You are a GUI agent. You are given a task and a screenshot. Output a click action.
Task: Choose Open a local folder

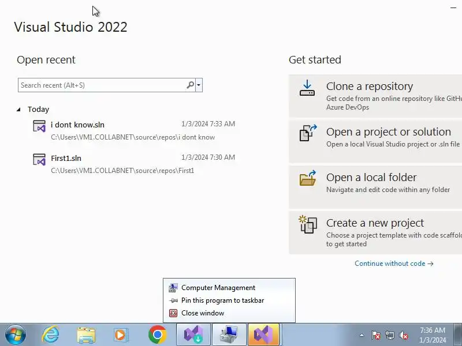[x=375, y=187]
